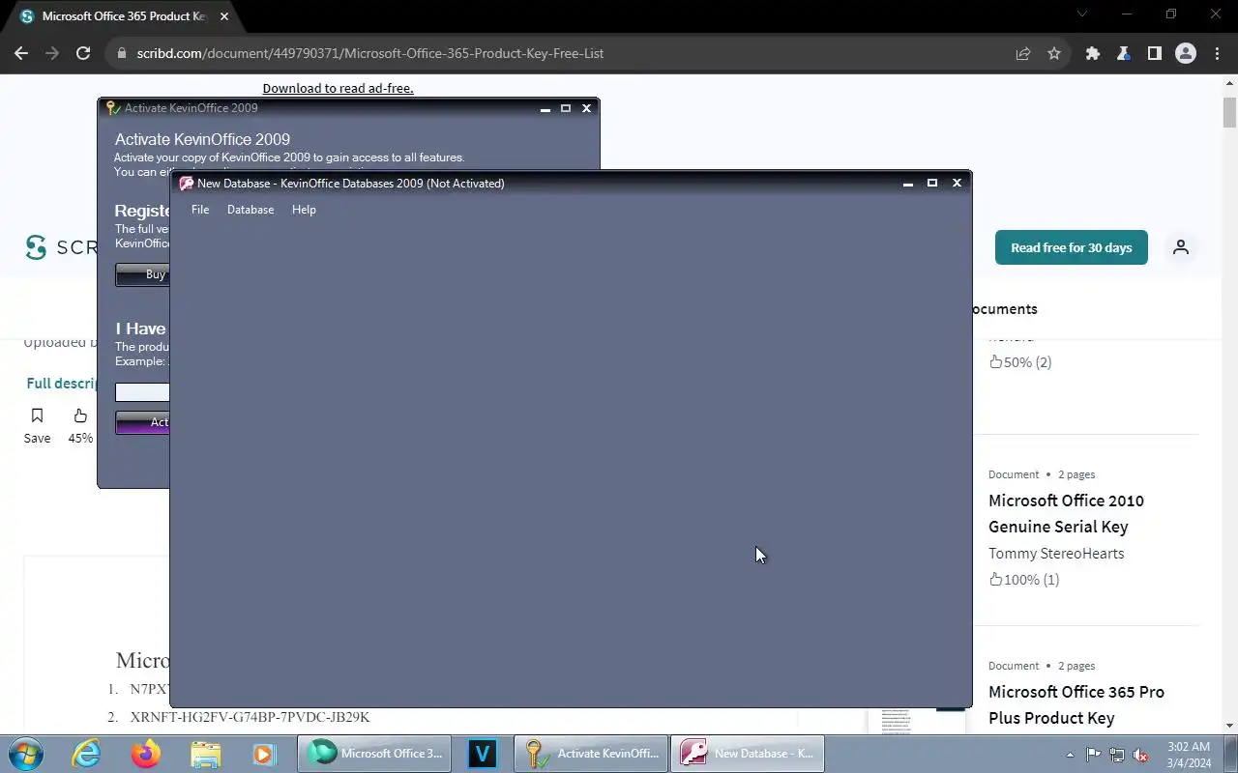Image resolution: width=1238 pixels, height=773 pixels.
Task: Open the Chrome three-dot menu
Action: 1217,54
